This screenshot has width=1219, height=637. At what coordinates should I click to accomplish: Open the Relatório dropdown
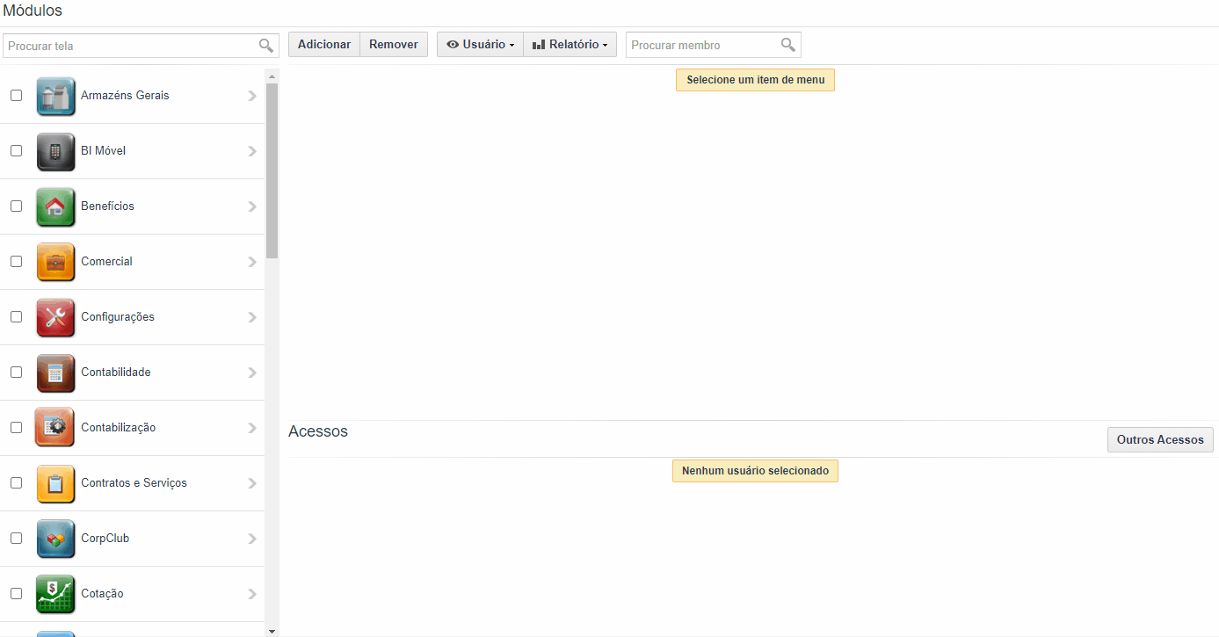570,45
